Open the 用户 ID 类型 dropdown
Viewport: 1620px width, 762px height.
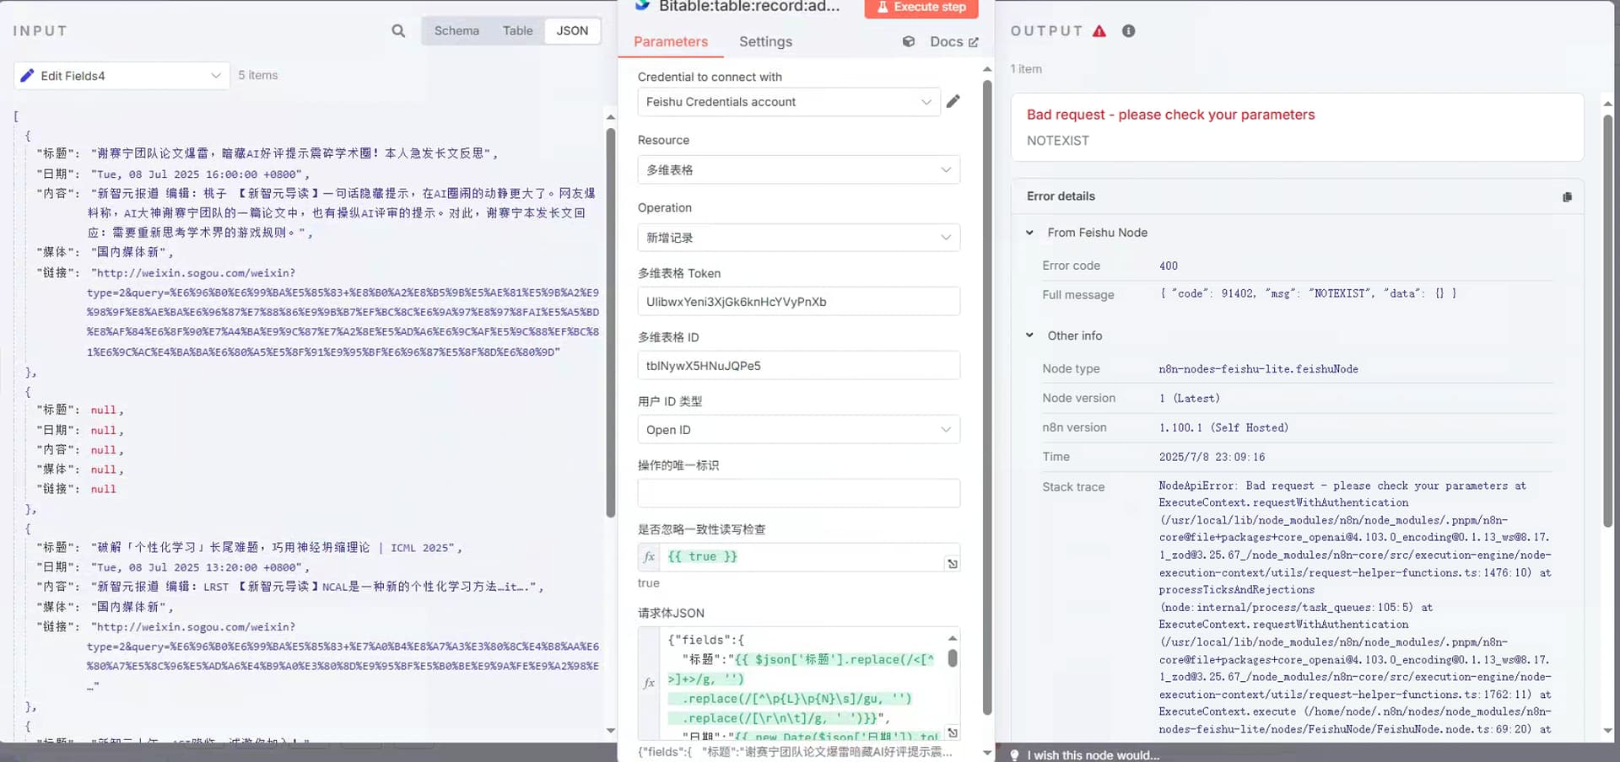click(798, 429)
